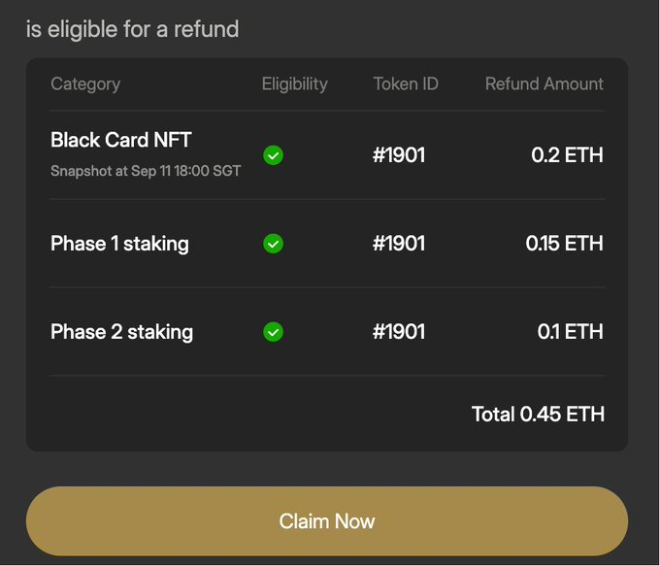Screen dimensions: 660x566
Task: Click token #1901 in Black Card NFT row
Action: (399, 155)
